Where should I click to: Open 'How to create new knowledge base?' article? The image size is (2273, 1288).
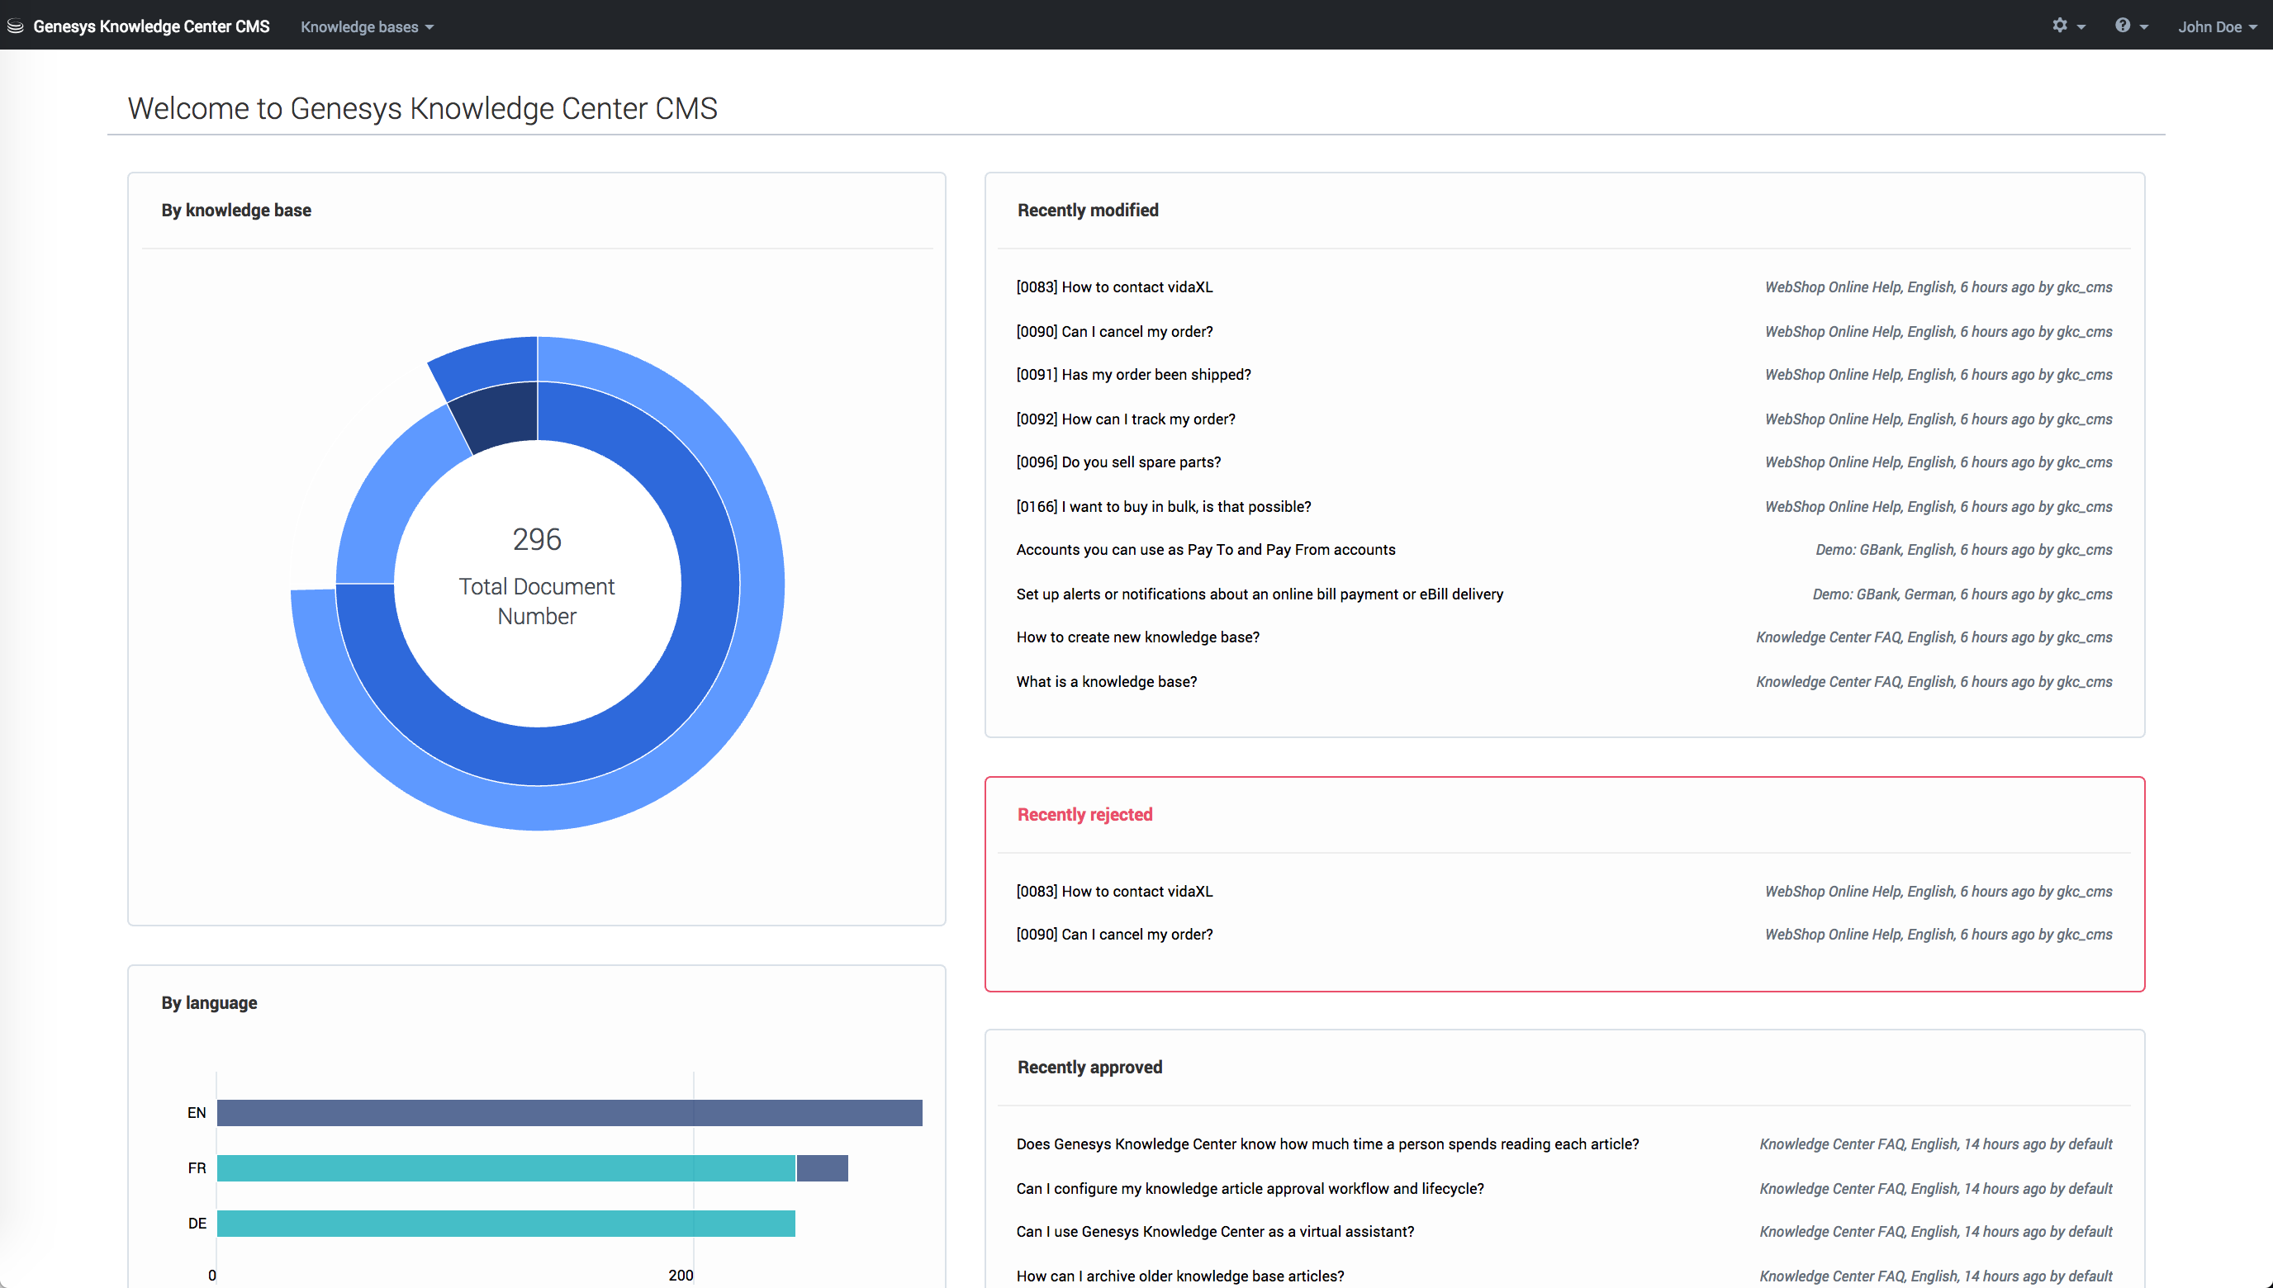1137,637
